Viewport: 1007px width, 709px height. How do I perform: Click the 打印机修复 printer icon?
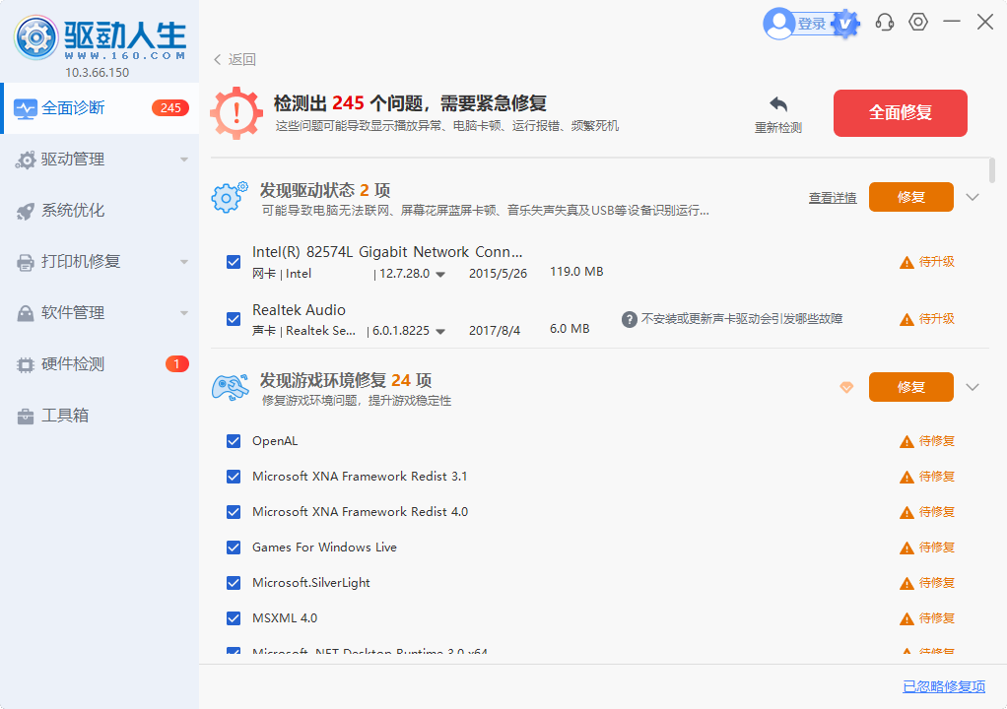[25, 262]
